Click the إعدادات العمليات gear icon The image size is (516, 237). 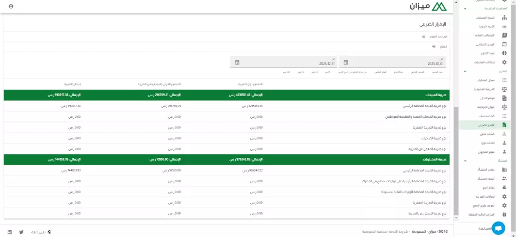tap(504, 62)
